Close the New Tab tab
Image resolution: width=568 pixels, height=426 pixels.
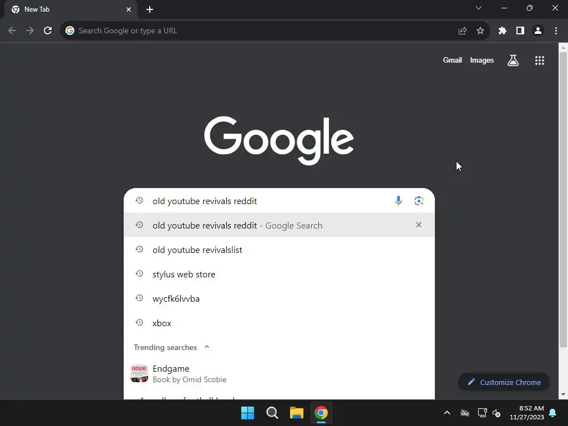click(129, 9)
